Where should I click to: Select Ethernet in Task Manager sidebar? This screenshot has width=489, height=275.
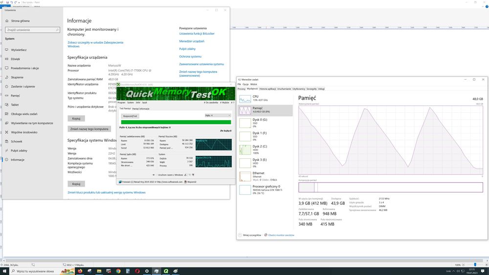[x=265, y=176]
